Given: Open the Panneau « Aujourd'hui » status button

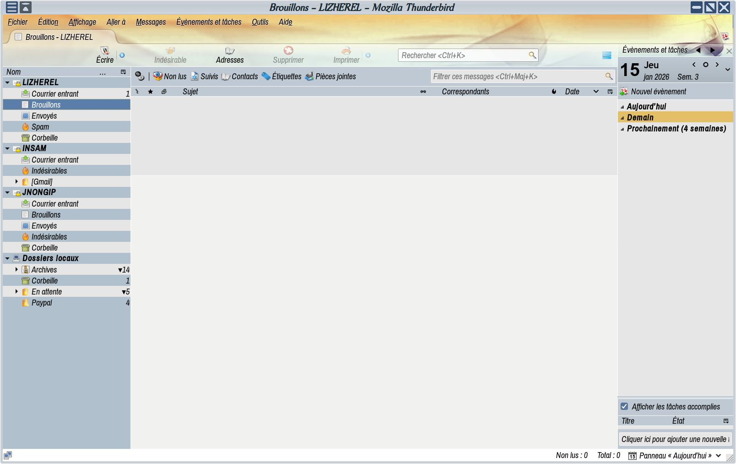Looking at the screenshot, I should pos(675,456).
